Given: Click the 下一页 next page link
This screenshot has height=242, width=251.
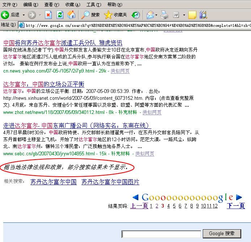Looking at the screenshot, I should tap(236, 206).
